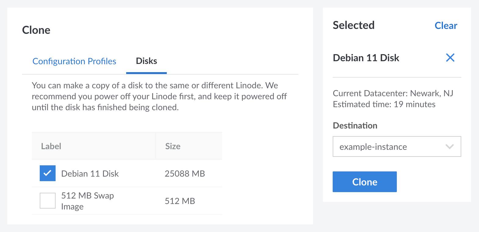Screen dimensions: 479x232
Task: Click the Size column header
Action: (173, 146)
